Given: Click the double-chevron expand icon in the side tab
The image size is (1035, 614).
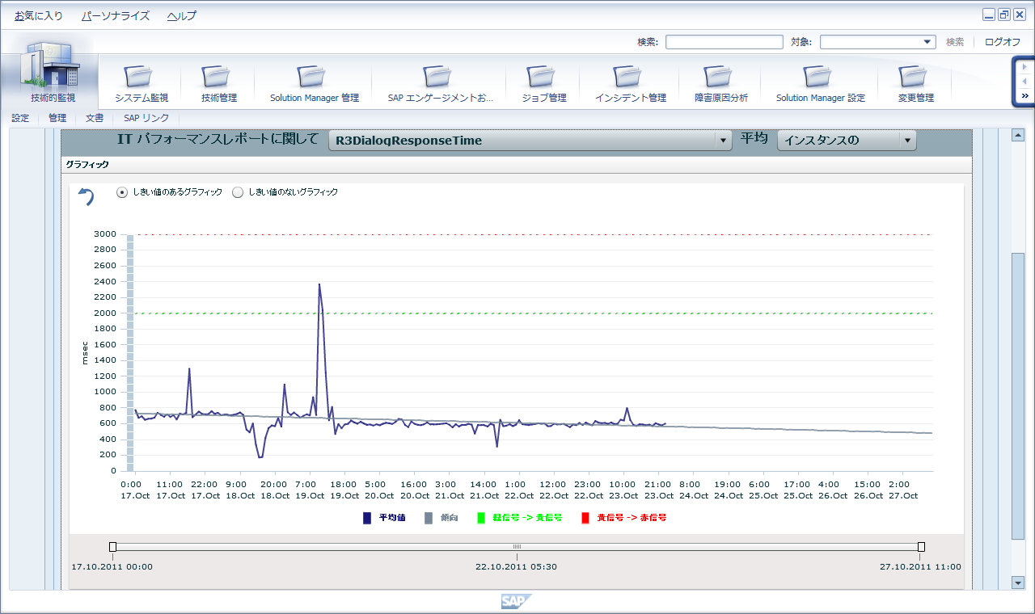Looking at the screenshot, I should (x=1024, y=96).
